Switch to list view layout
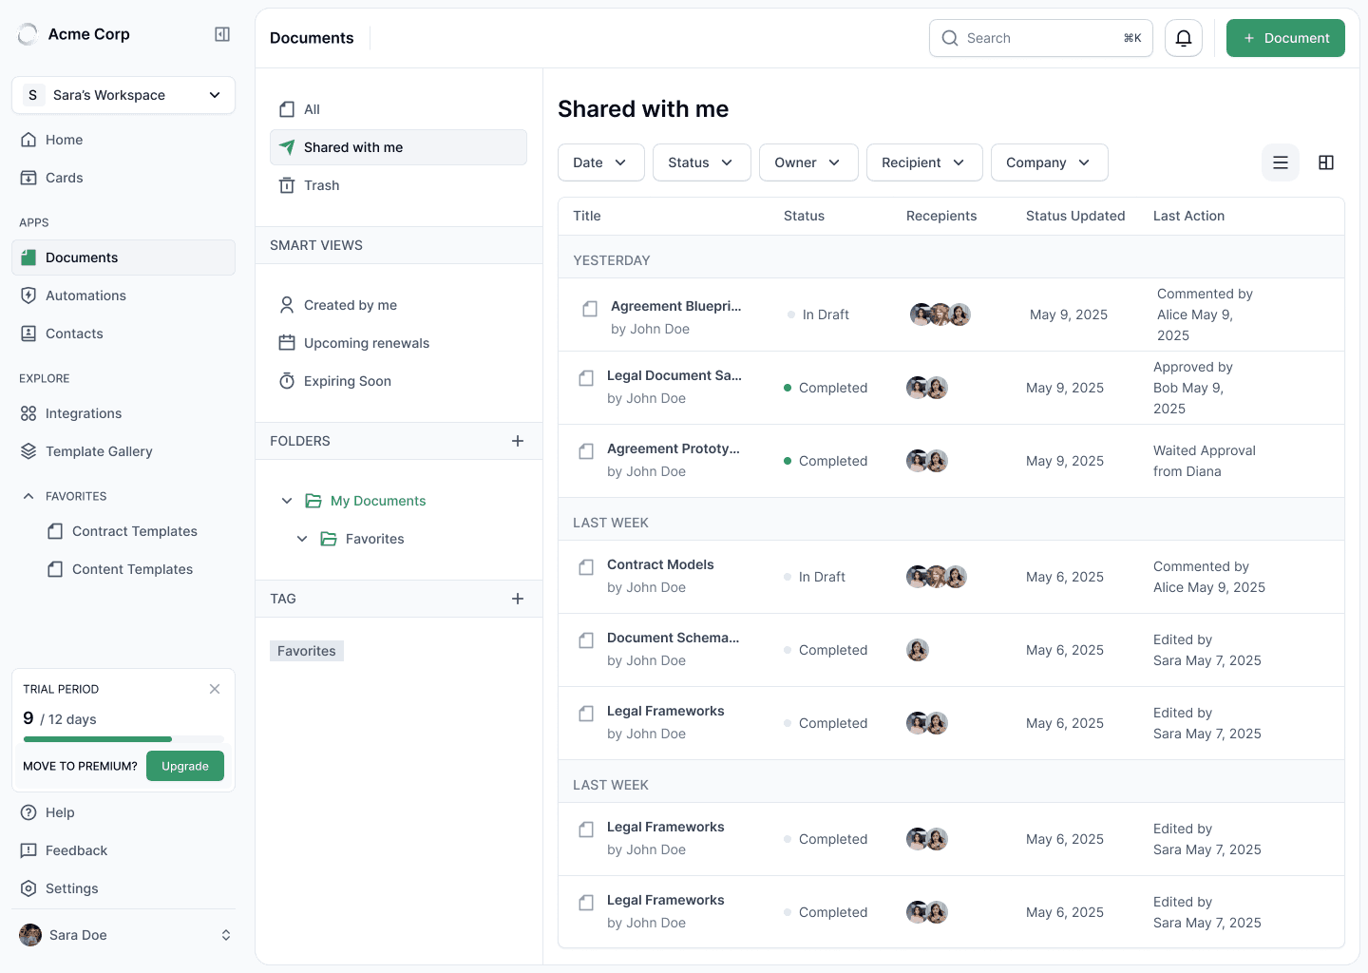The height and width of the screenshot is (973, 1368). (1281, 162)
